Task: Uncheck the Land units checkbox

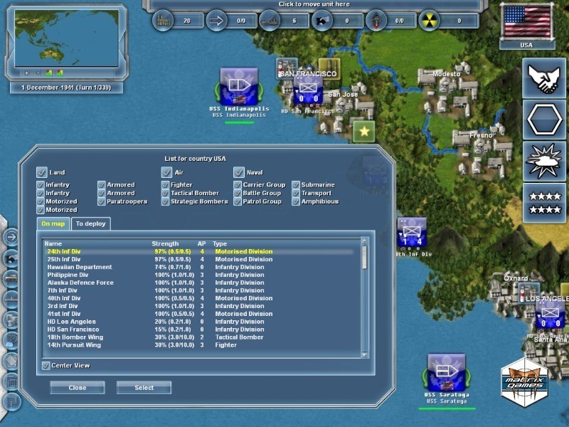Action: (42, 172)
